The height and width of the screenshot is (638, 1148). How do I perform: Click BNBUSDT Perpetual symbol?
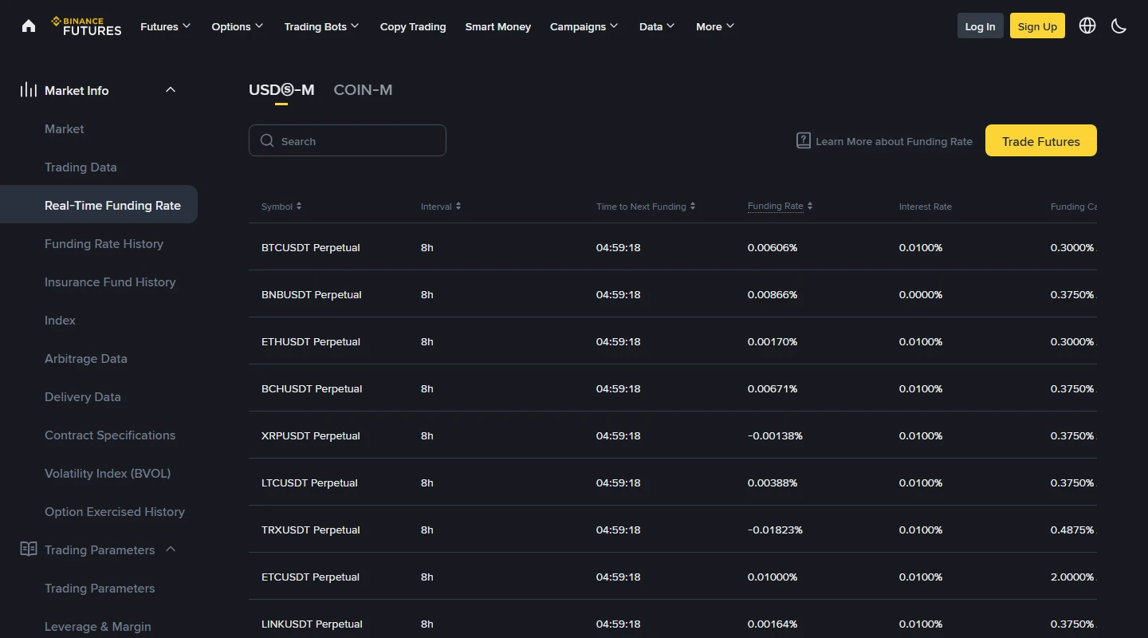[312, 294]
